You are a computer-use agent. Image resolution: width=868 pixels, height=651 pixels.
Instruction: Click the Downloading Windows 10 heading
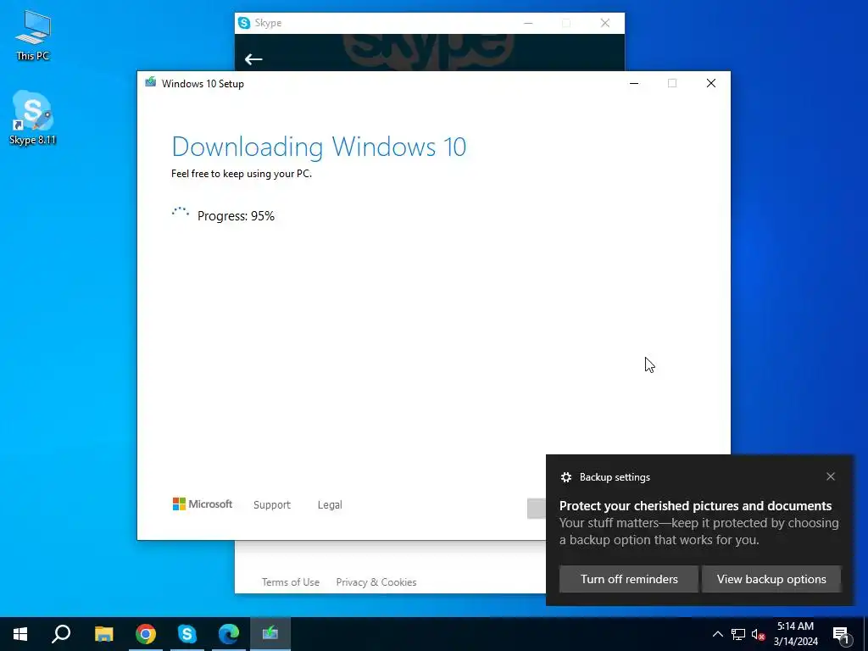pos(319,147)
